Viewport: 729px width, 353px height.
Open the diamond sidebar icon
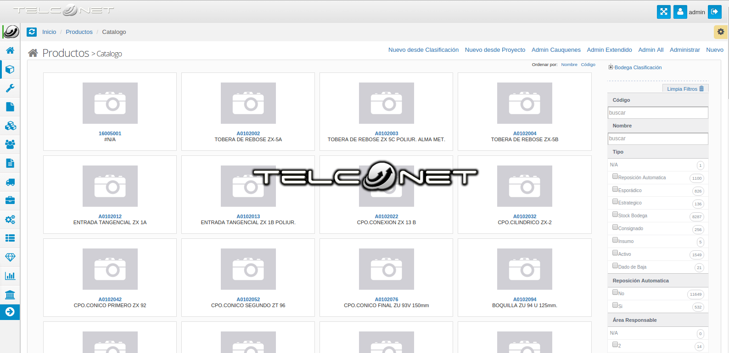(x=10, y=257)
